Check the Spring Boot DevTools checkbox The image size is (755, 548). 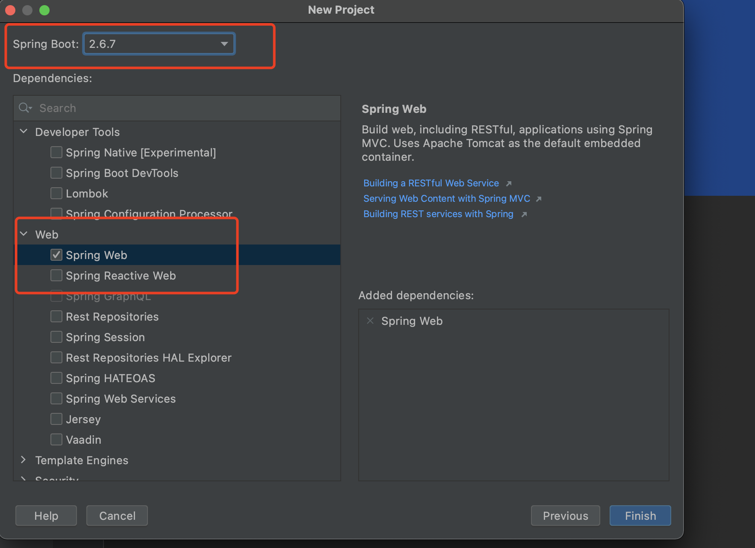tap(56, 173)
